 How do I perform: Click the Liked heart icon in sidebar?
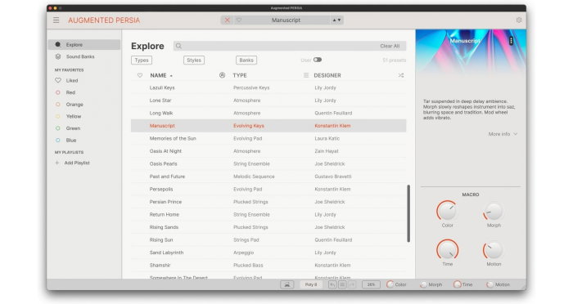pos(58,80)
